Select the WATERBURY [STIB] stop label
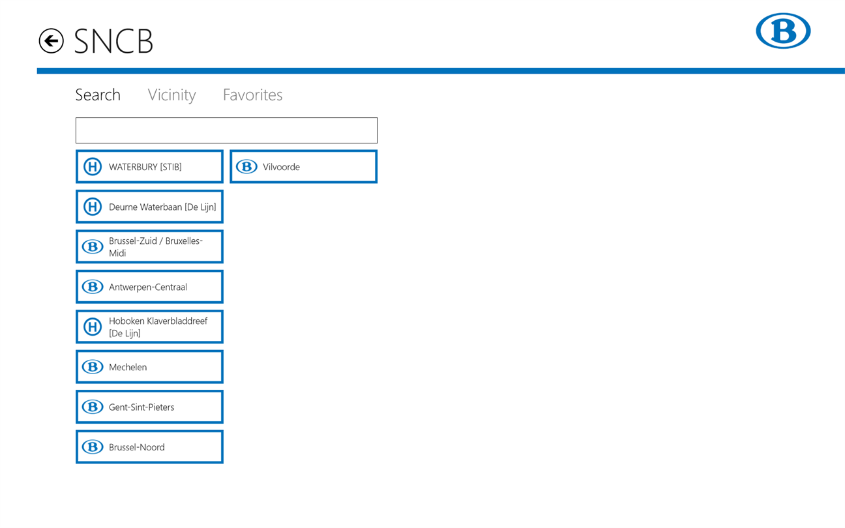Viewport: 845px width, 528px height. [x=145, y=167]
